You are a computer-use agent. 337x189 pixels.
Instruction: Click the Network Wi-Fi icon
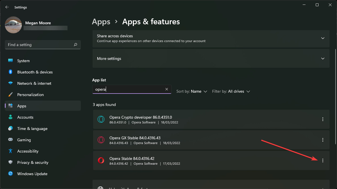click(x=10, y=83)
